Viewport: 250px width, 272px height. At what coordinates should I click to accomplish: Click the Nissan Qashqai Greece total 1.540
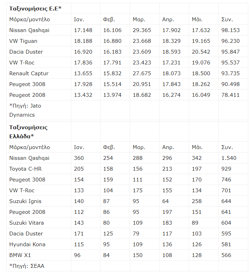click(229, 158)
